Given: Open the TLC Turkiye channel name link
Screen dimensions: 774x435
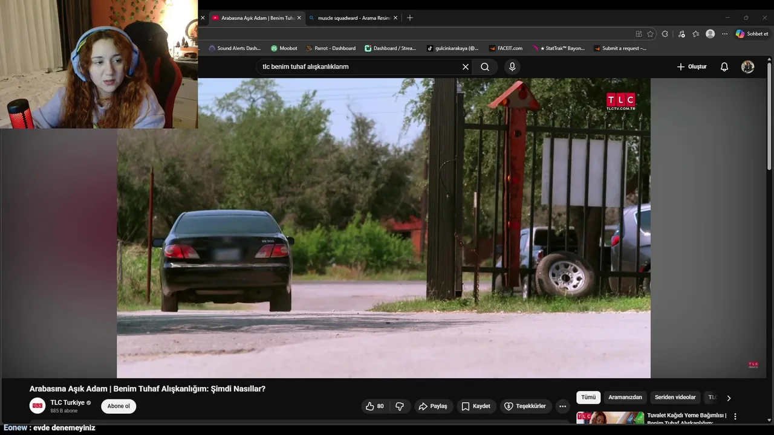Looking at the screenshot, I should (x=67, y=402).
